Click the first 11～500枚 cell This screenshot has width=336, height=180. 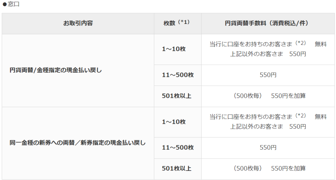tap(178, 75)
